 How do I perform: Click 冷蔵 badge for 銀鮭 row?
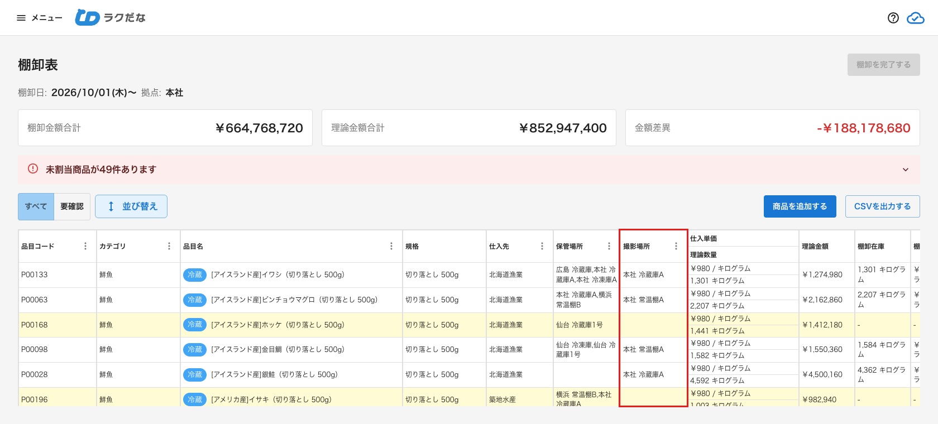[x=195, y=375]
